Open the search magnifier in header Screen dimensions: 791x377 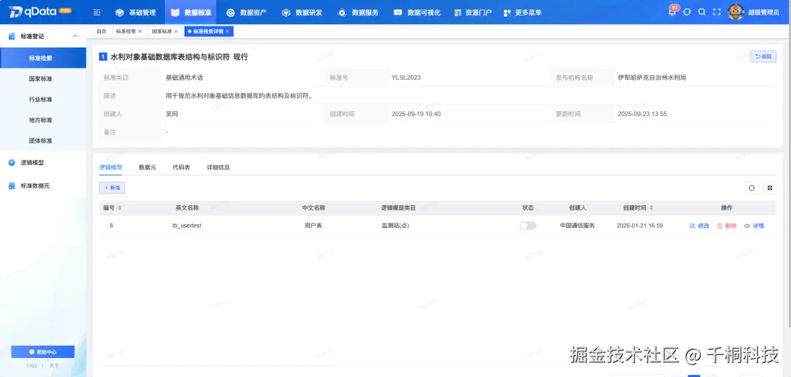coord(702,12)
